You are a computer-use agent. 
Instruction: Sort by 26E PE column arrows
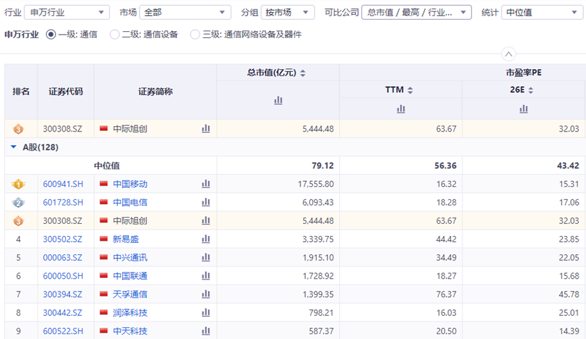click(531, 90)
